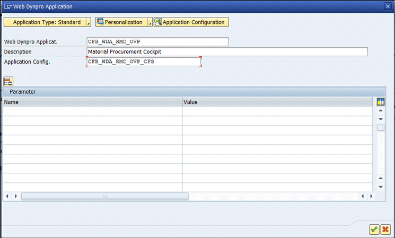Edit the Application Config. field
Viewport: 395px width, 238px height.
pos(144,61)
